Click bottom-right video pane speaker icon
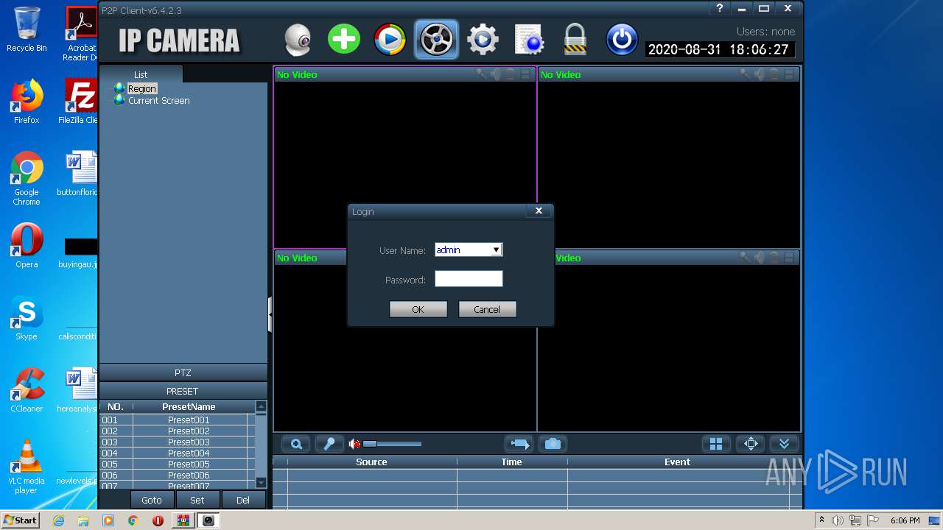The width and height of the screenshot is (943, 530). click(x=760, y=257)
